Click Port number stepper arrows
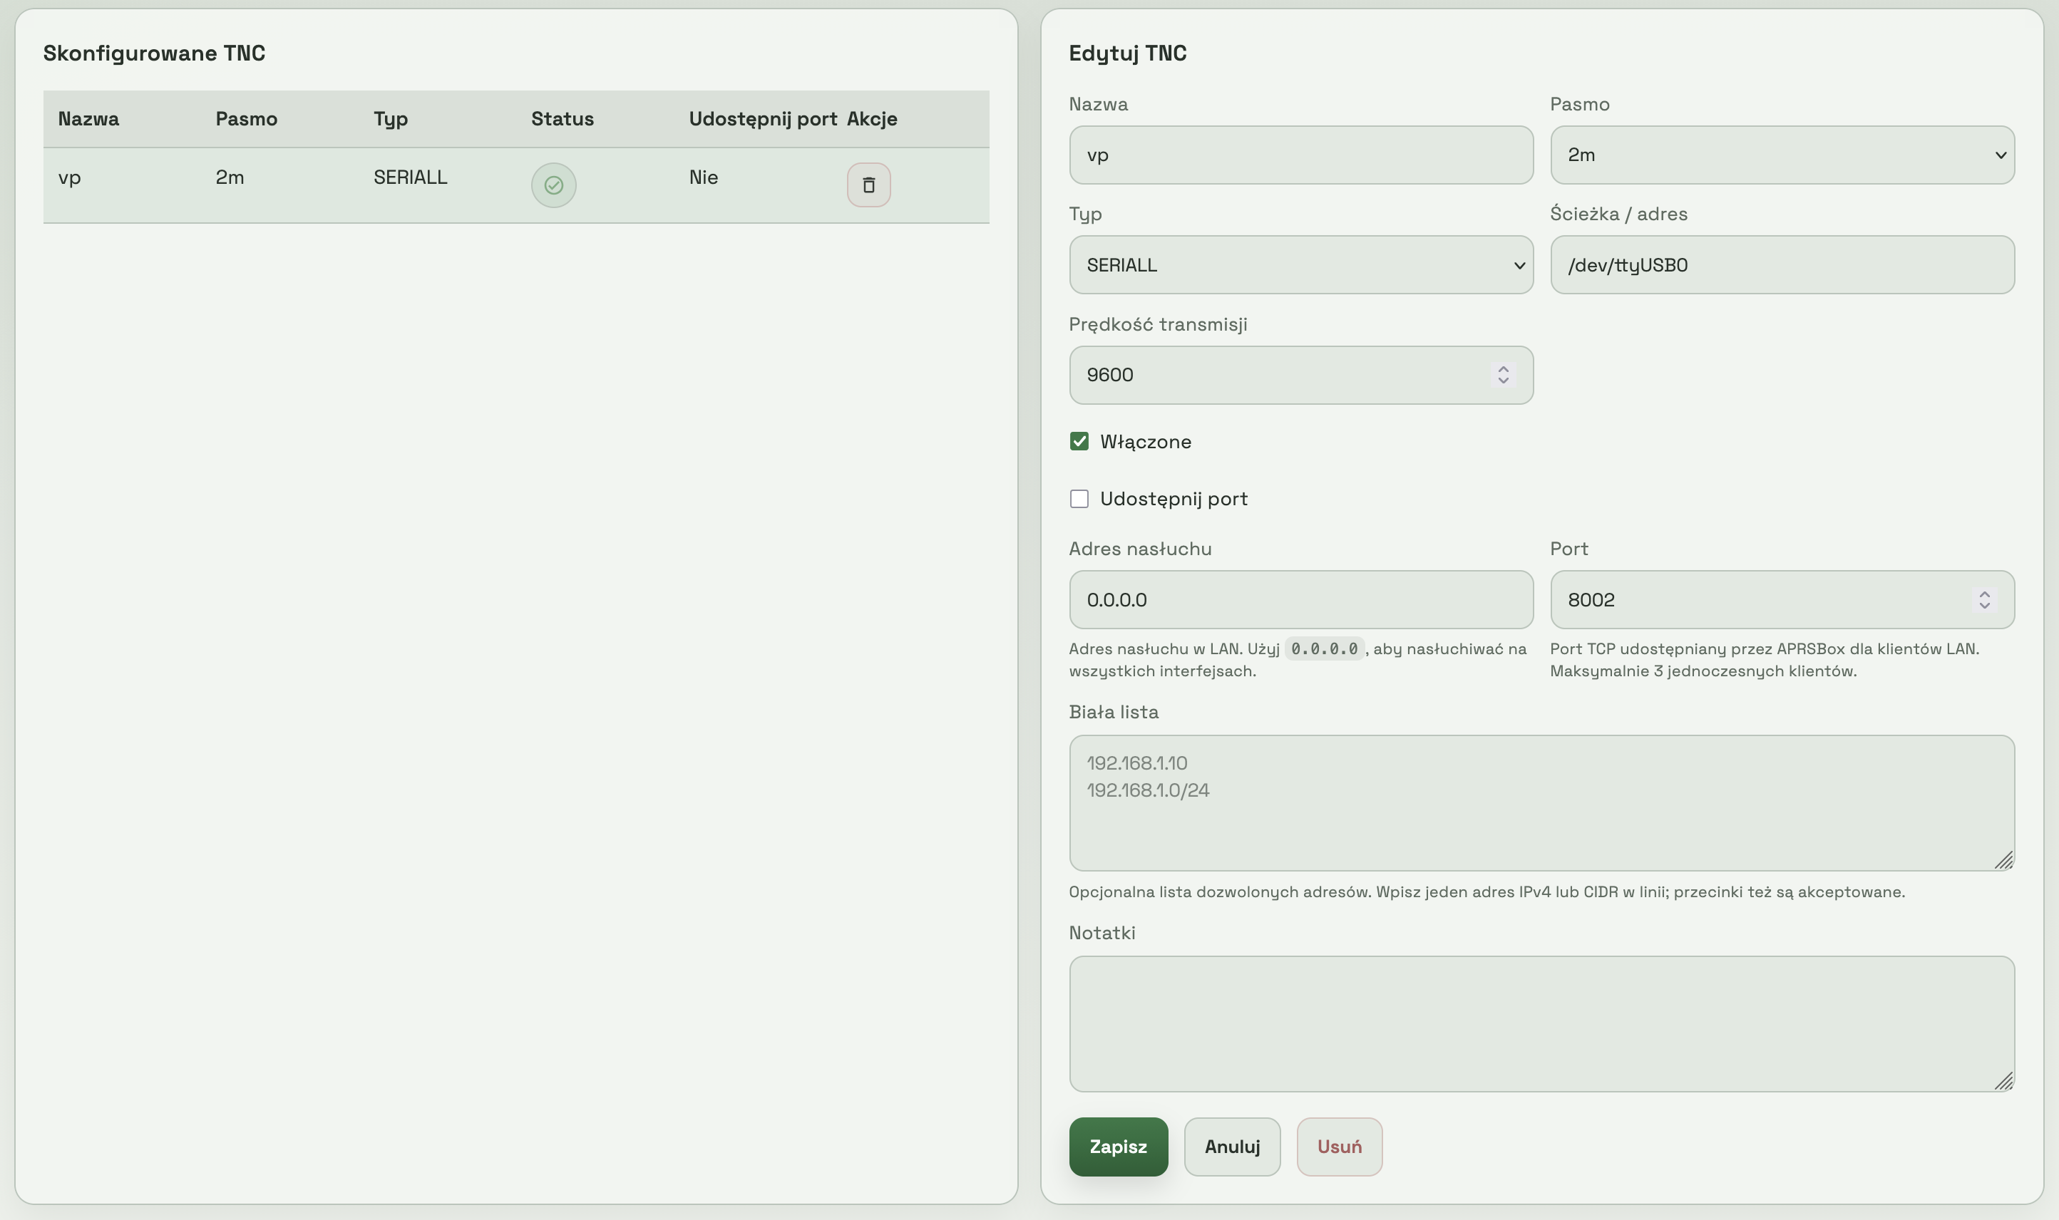 click(x=1983, y=599)
